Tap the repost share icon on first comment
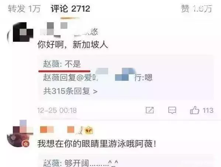221x167 pixels. coord(150,110)
